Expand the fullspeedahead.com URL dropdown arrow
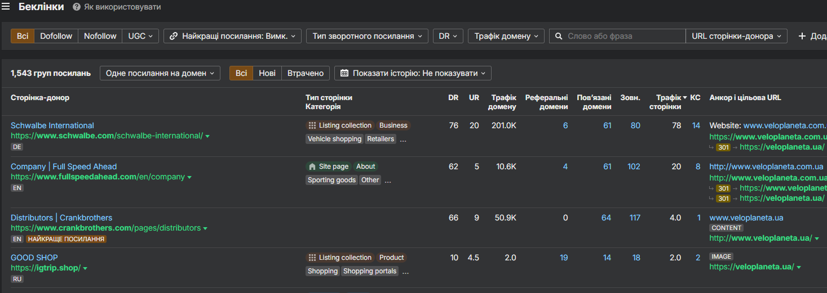Screen dimensions: 827x293 (x=189, y=177)
